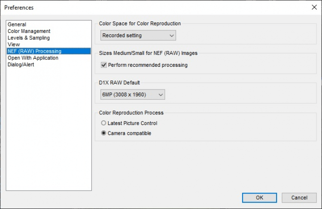Expand the Color Space Recorded setting dropdown
The width and height of the screenshot is (322, 209).
(138, 35)
